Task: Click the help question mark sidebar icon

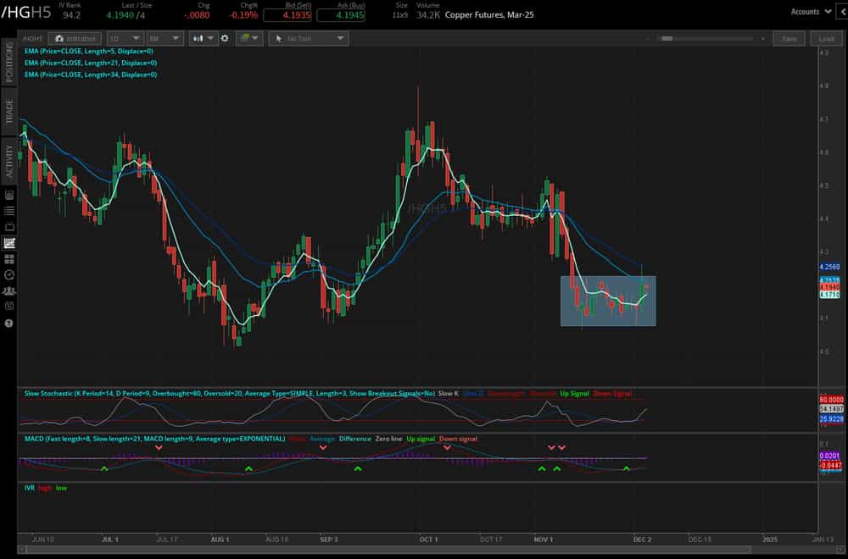Action: coord(9,324)
